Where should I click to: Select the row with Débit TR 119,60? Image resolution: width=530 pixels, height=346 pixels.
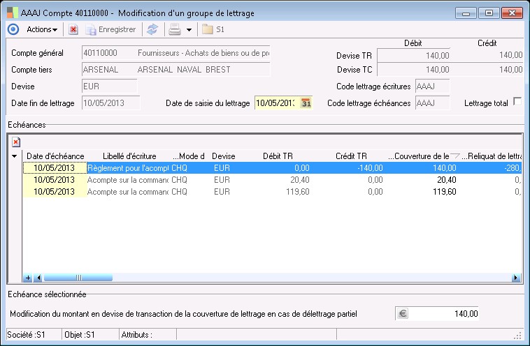point(272,192)
